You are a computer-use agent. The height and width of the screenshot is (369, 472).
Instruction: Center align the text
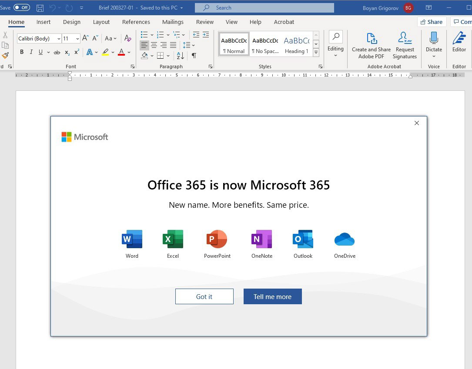coord(154,45)
